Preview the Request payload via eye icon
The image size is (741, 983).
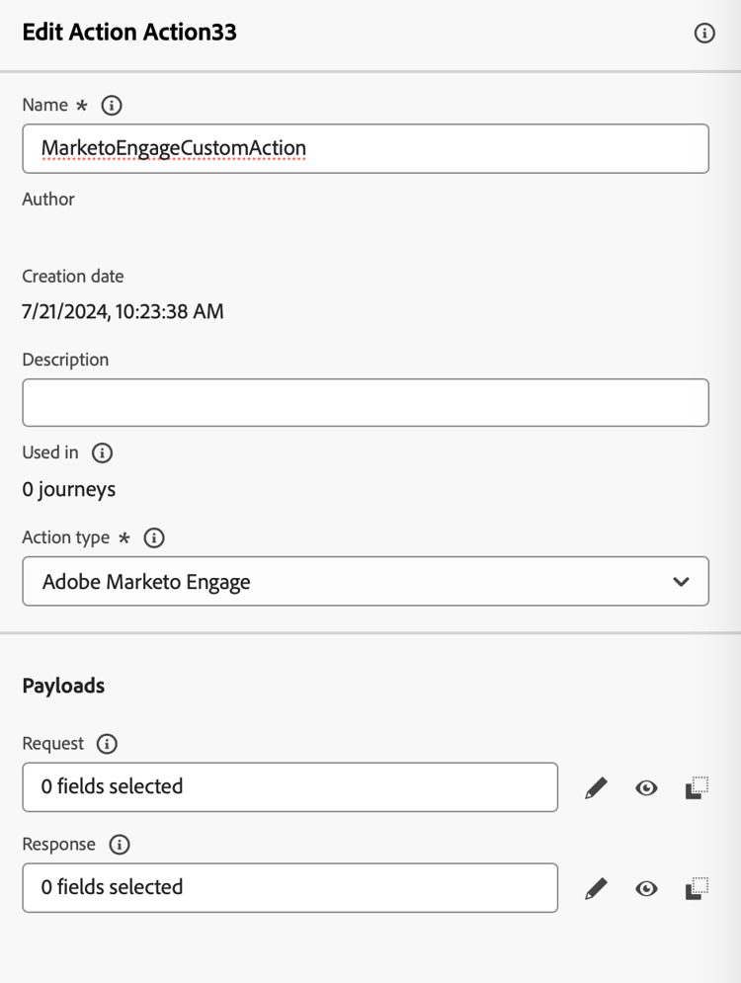646,787
